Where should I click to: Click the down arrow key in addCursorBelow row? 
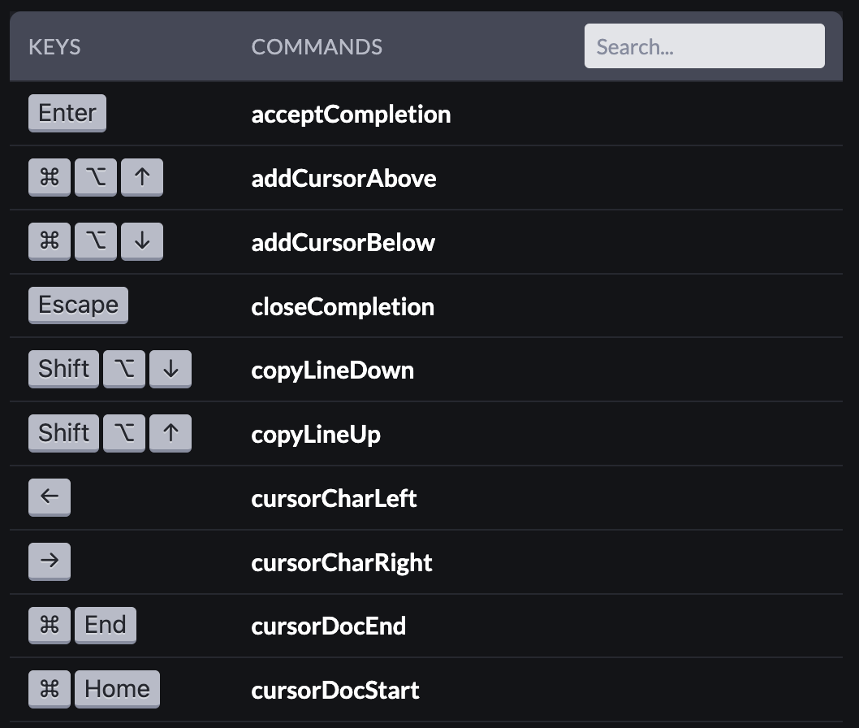coord(142,241)
